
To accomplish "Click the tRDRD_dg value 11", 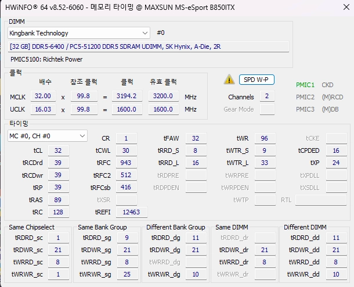I will (196, 238).
